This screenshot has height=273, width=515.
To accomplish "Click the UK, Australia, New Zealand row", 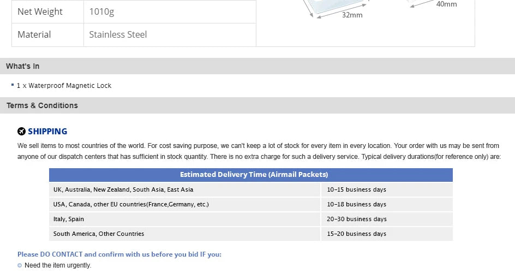I will tap(251, 189).
